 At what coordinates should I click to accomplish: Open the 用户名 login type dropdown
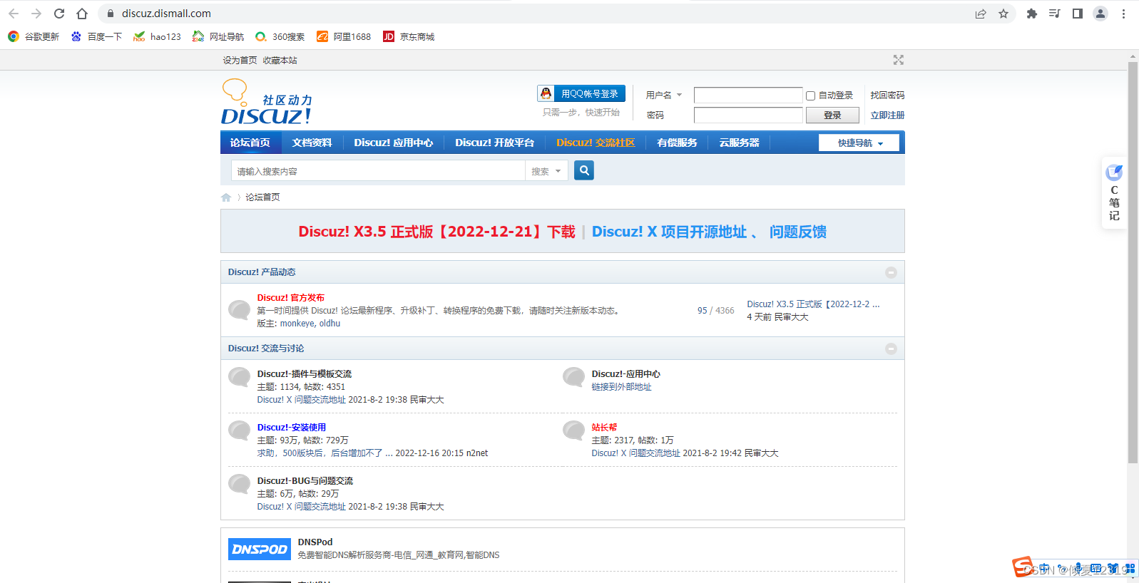pos(664,95)
